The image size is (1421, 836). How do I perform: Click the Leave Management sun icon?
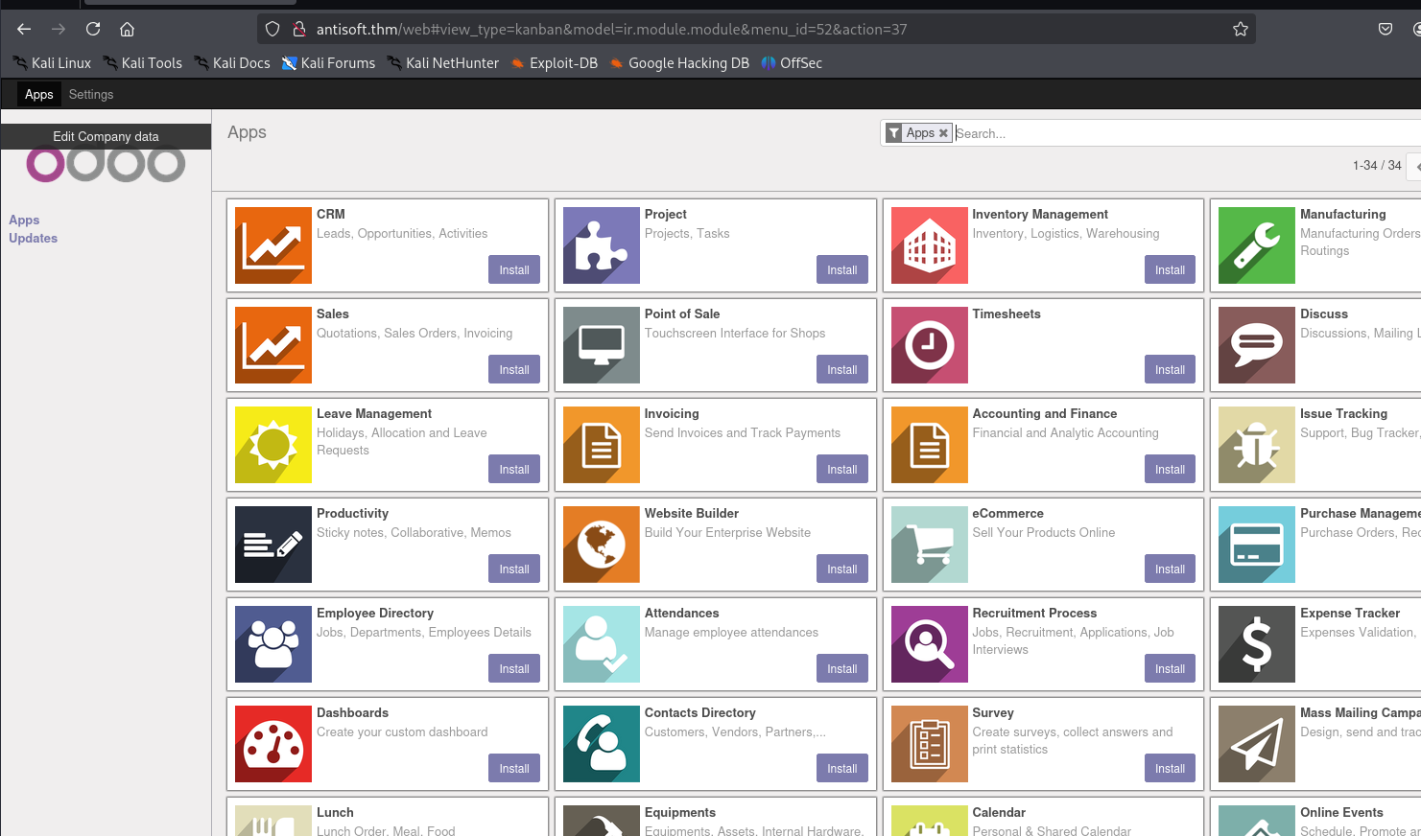coord(273,445)
